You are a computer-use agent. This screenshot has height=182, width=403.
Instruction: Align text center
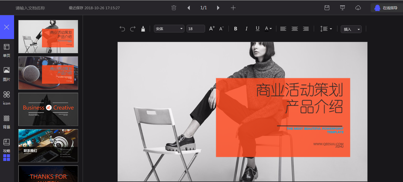[295, 29]
